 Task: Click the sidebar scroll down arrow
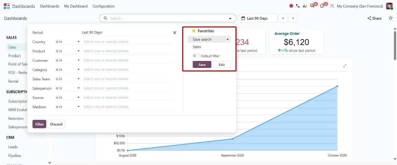[x=50, y=163]
